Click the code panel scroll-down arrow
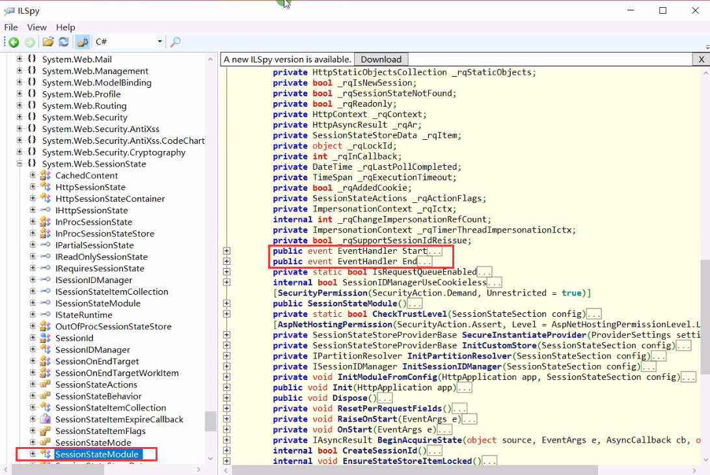The image size is (710, 475). 705,460
